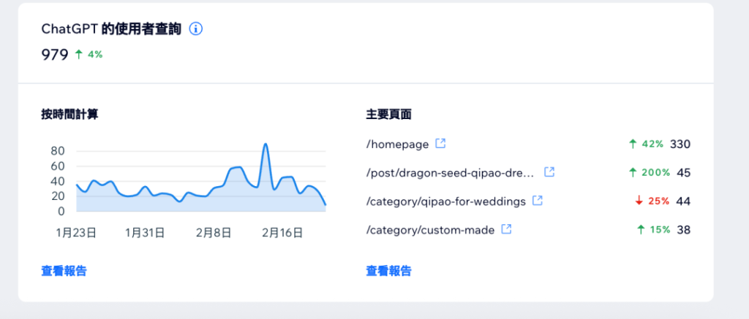Select the /homepage page entry
The height and width of the screenshot is (319, 749).
click(397, 145)
